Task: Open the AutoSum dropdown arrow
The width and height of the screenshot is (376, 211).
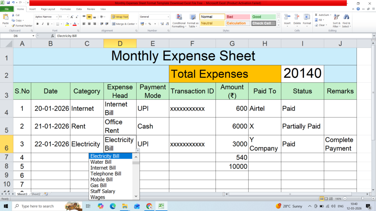Action: coord(331,15)
